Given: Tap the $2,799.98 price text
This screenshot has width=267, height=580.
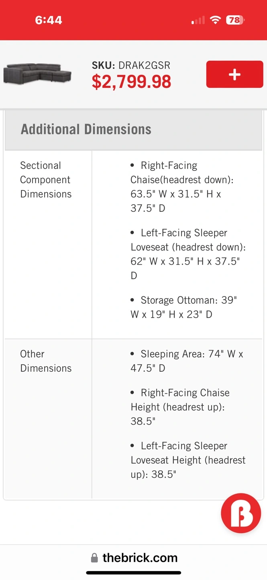Looking at the screenshot, I should [x=131, y=82].
